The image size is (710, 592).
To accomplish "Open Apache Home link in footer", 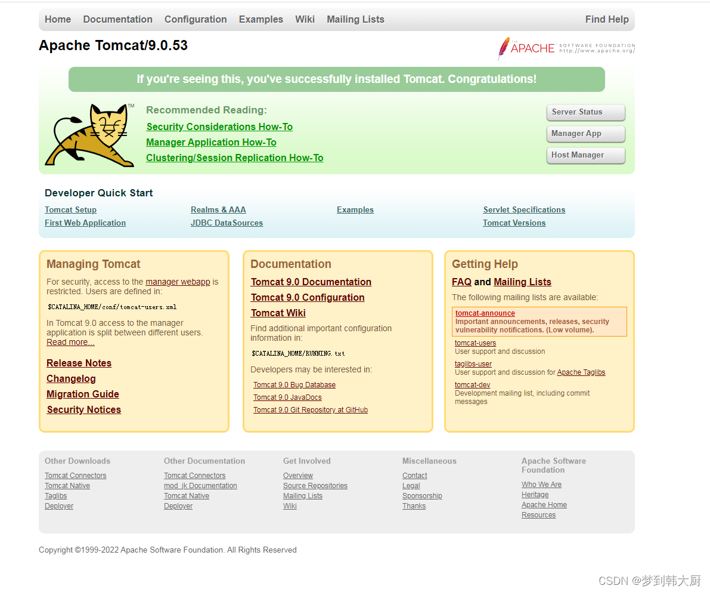I will (544, 505).
